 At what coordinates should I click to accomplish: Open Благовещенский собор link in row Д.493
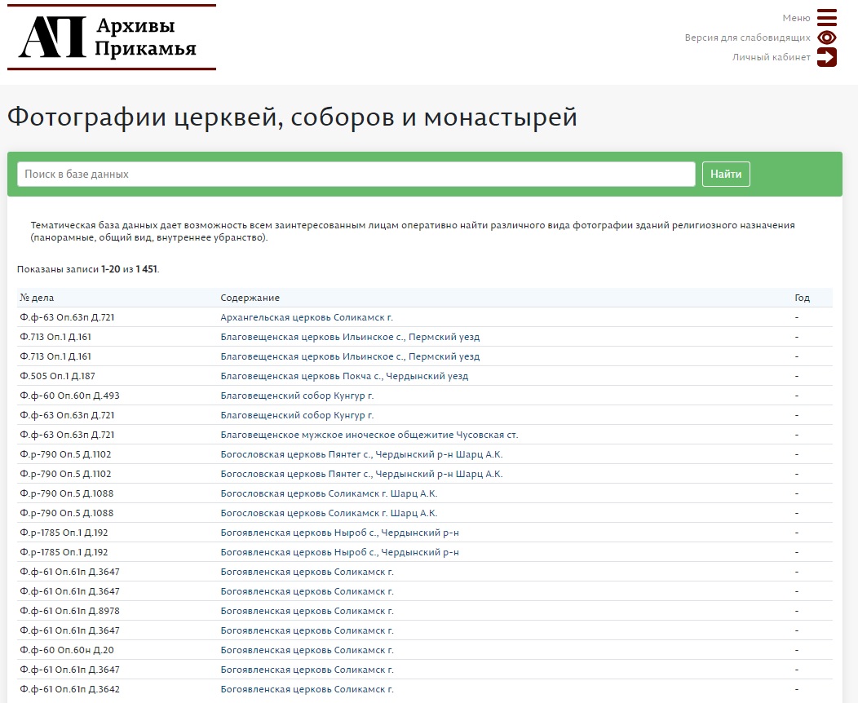[x=297, y=396]
